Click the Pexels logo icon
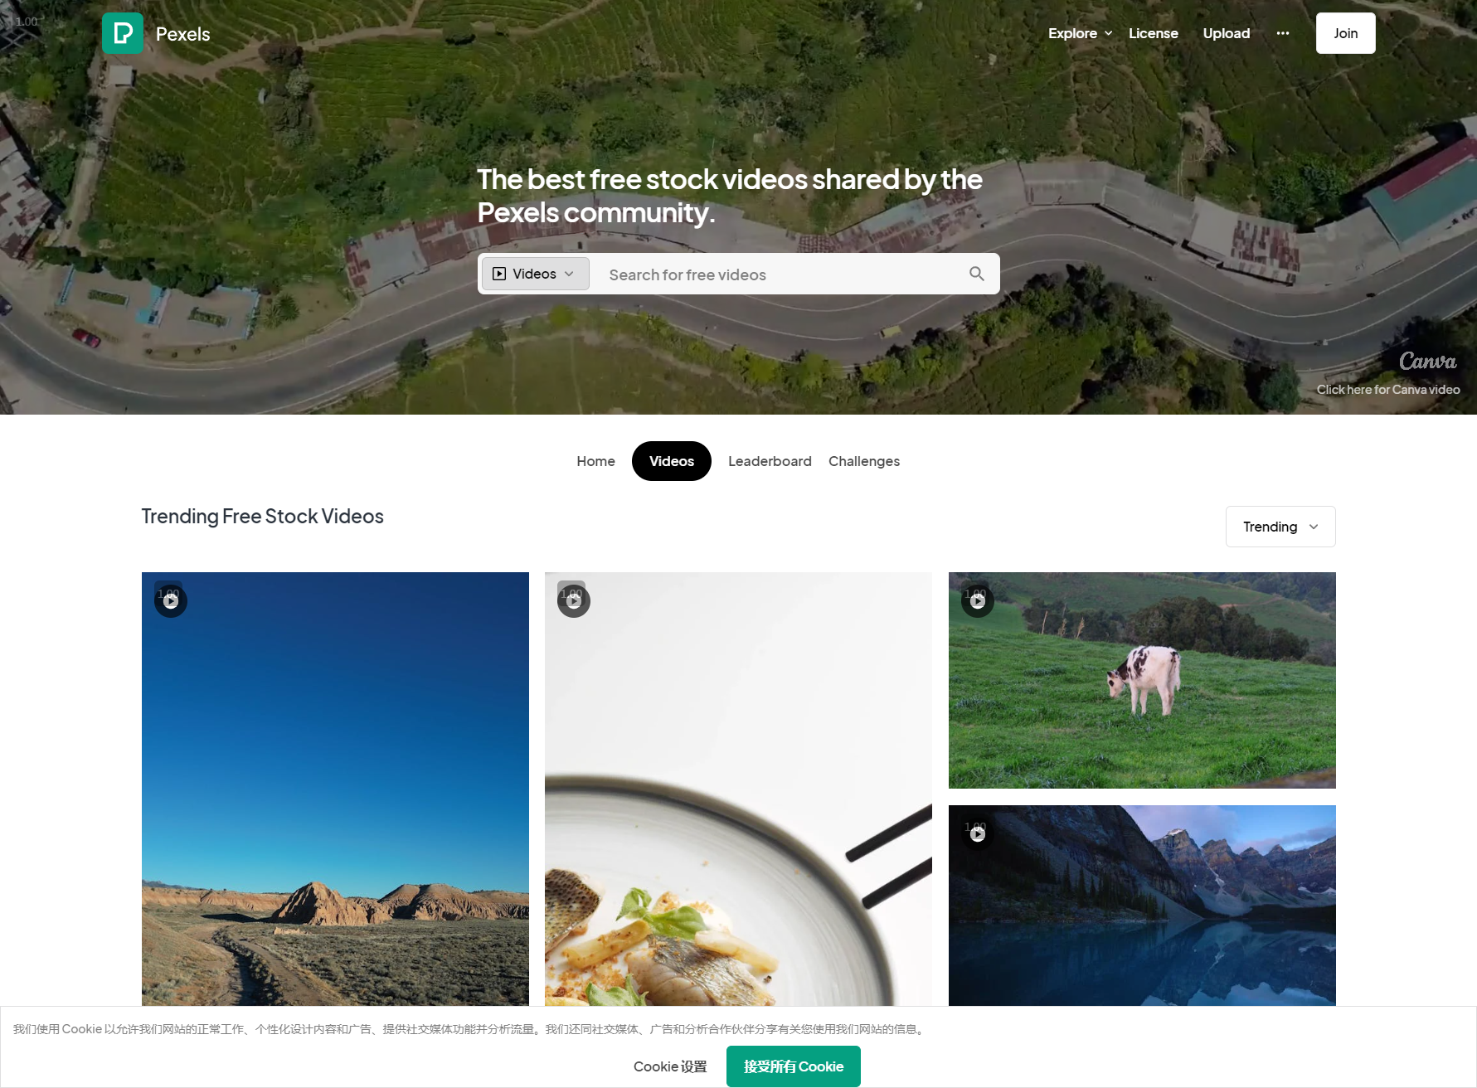This screenshot has height=1088, width=1477. (x=123, y=33)
